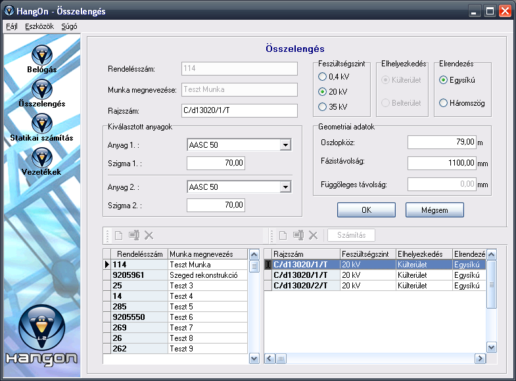This screenshot has width=516, height=381.
Task: Choose the 35 kV voltage option
Action: click(x=322, y=106)
